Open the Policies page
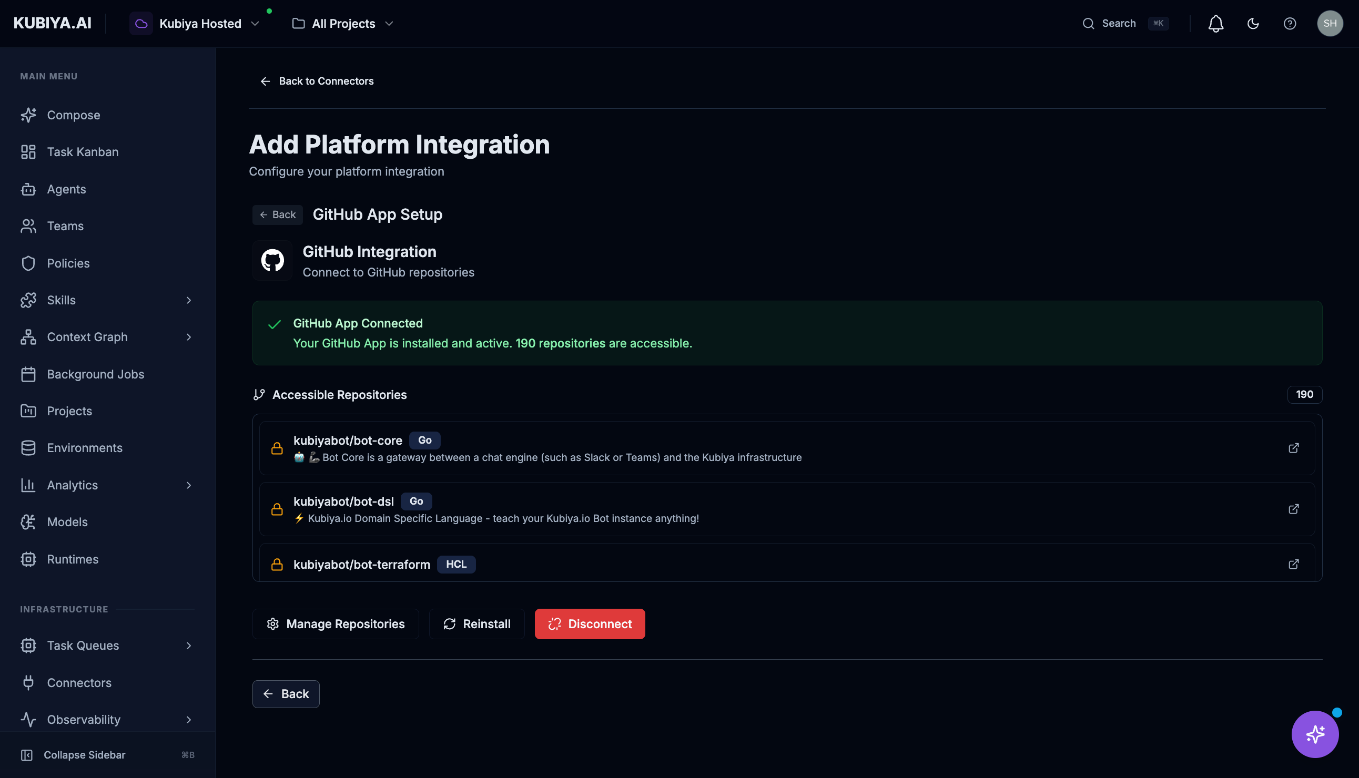 [68, 263]
